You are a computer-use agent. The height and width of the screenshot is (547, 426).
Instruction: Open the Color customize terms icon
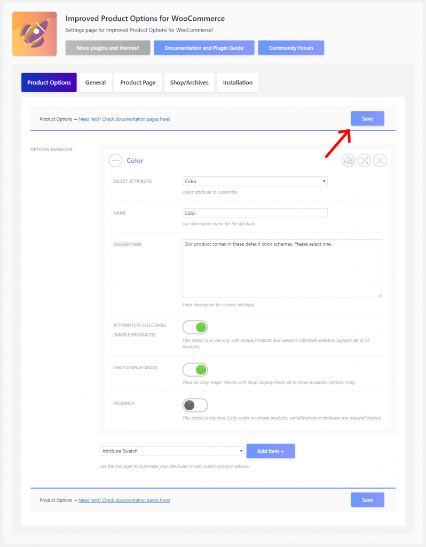pyautogui.click(x=348, y=160)
